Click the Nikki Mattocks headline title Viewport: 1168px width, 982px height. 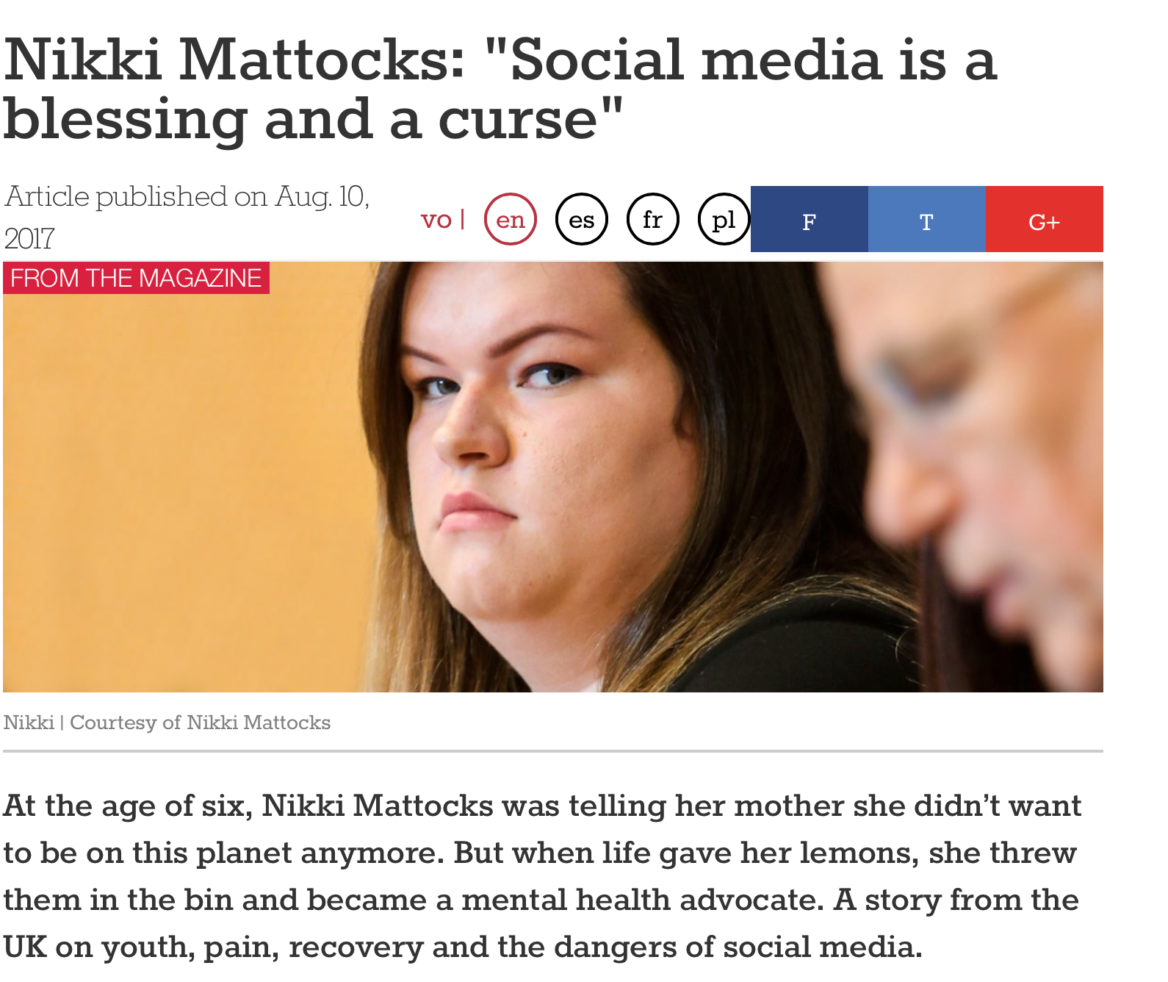[500, 89]
